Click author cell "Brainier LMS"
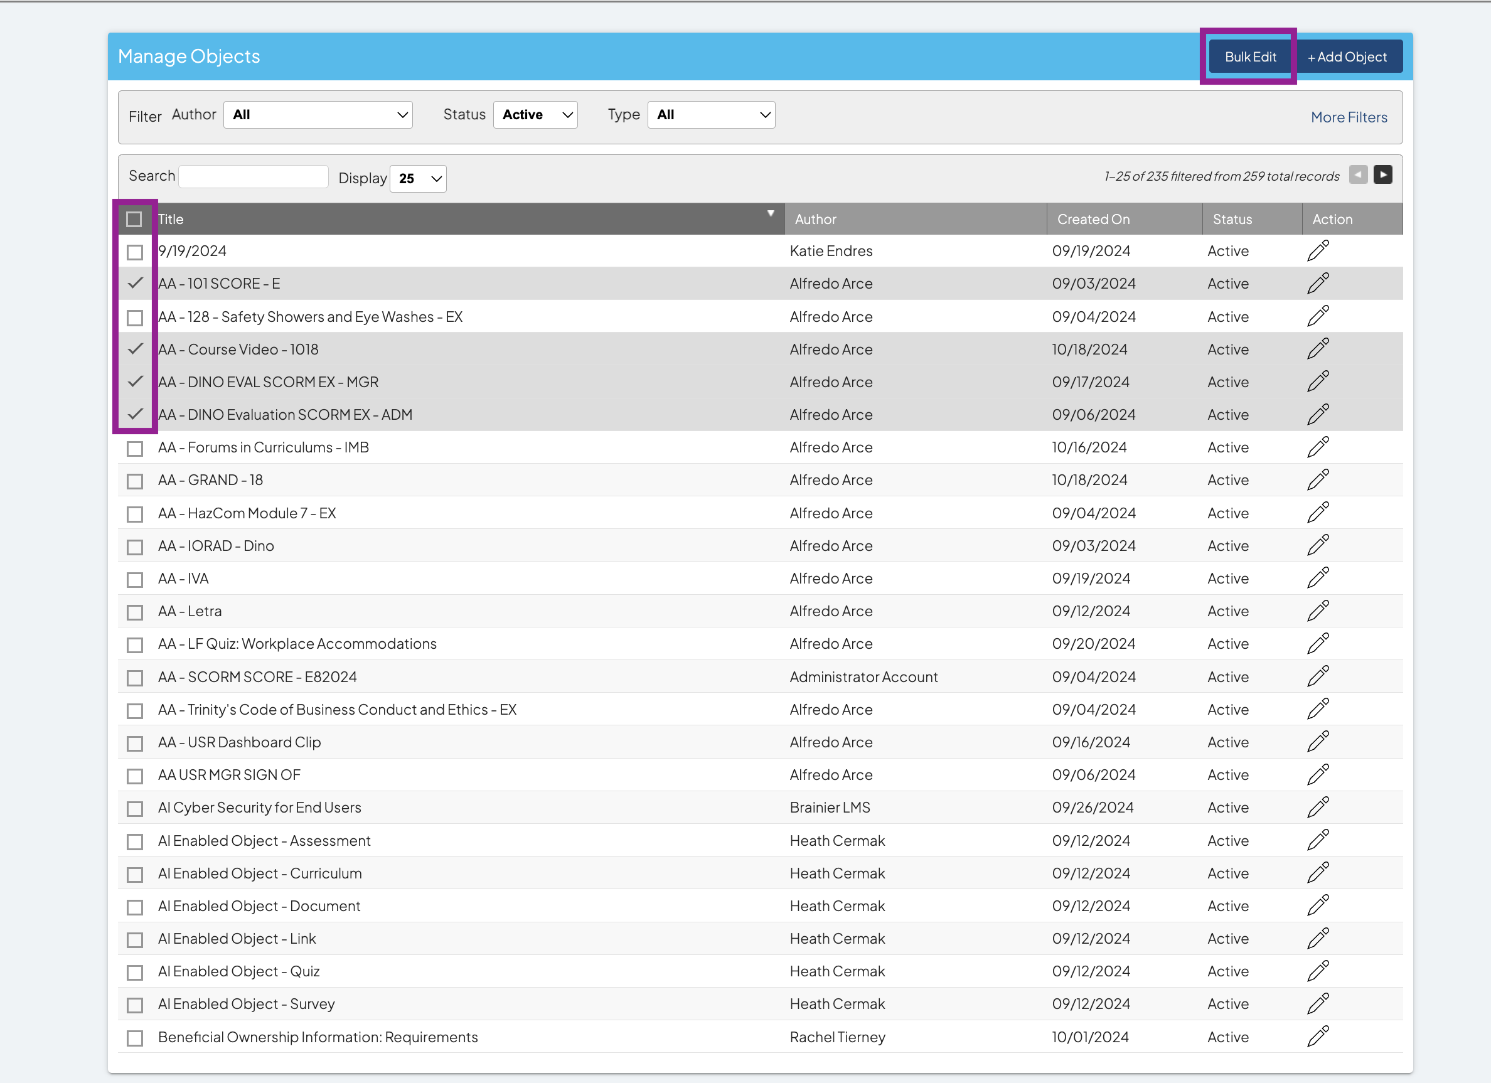Viewport: 1491px width, 1083px height. (830, 808)
